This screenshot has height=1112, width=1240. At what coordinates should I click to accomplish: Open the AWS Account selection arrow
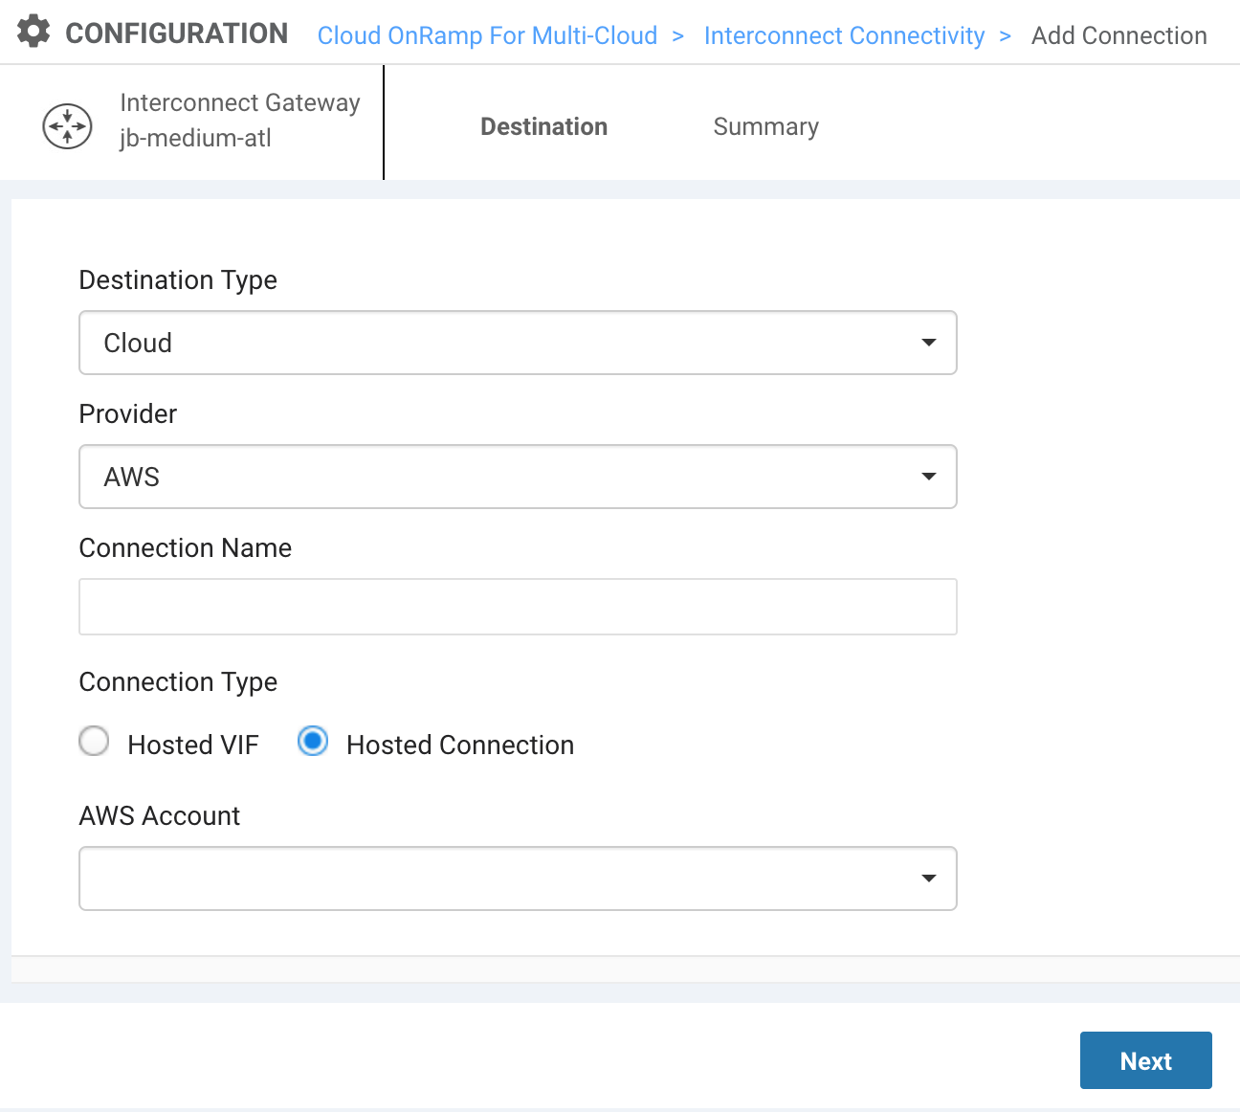coord(927,878)
